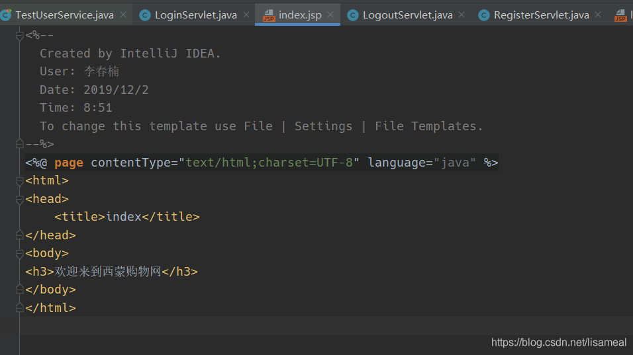This screenshot has width=633, height=355.
Task: Toggle fold marker beside </head> closing tag
Action: pos(19,235)
